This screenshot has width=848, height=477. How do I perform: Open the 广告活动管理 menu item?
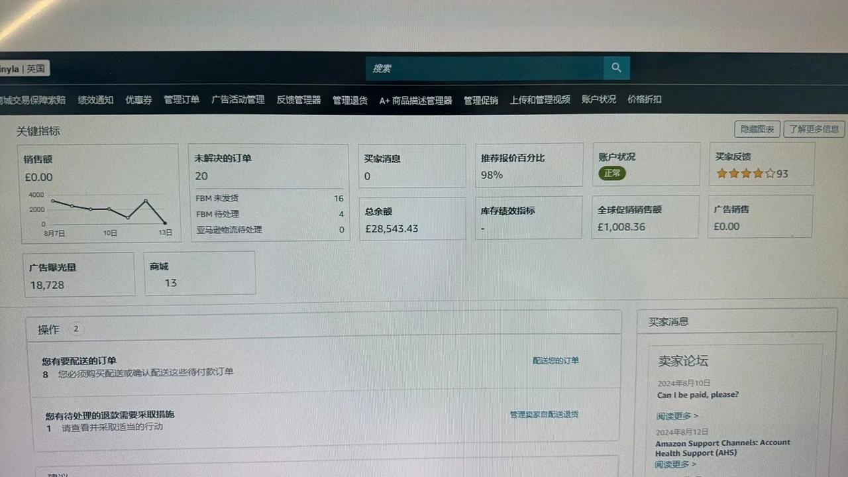coord(238,99)
